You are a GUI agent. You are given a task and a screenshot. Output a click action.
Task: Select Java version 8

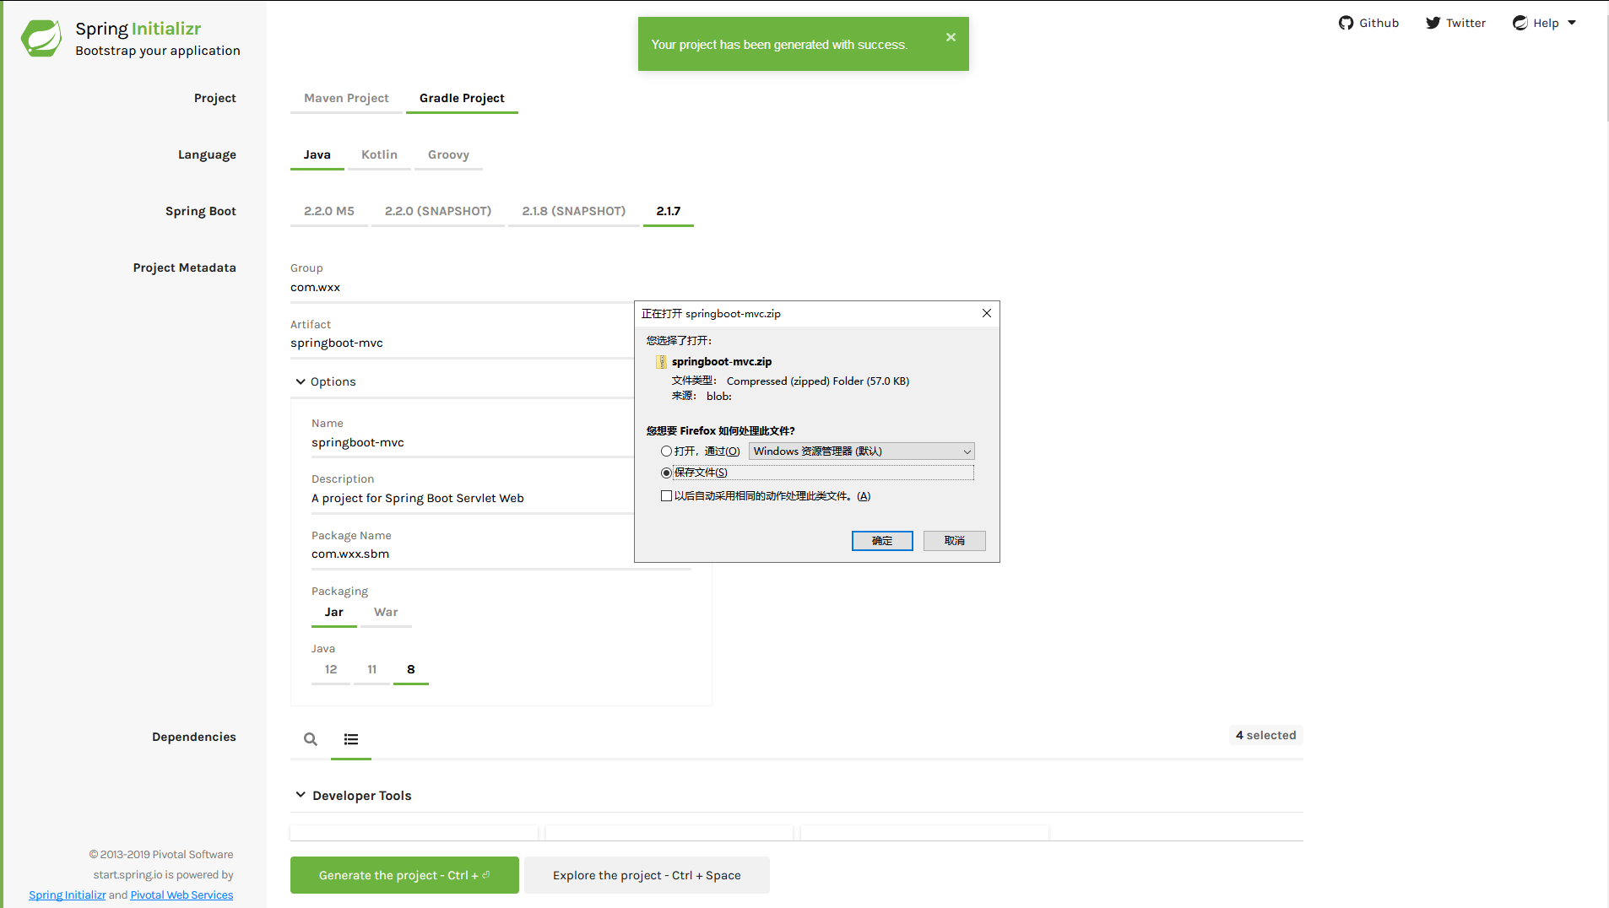[411, 669]
